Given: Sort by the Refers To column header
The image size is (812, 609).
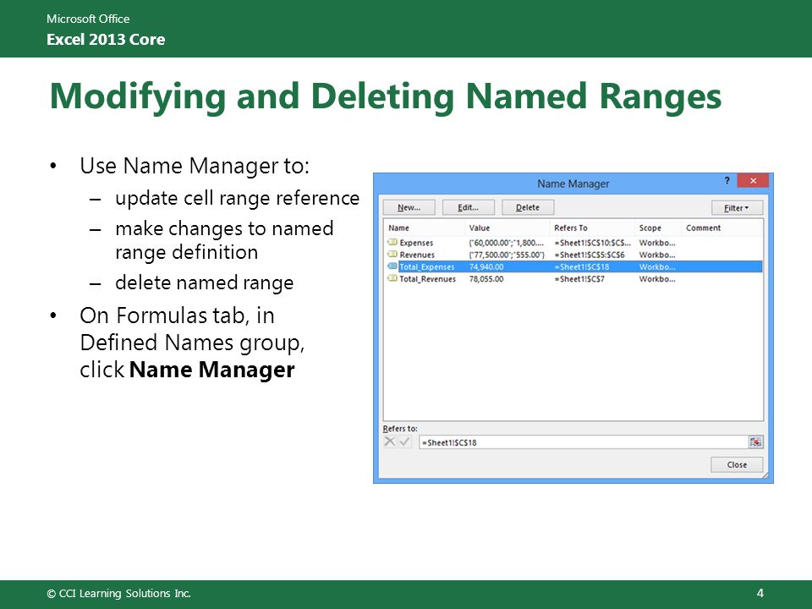Looking at the screenshot, I should pyautogui.click(x=592, y=228).
